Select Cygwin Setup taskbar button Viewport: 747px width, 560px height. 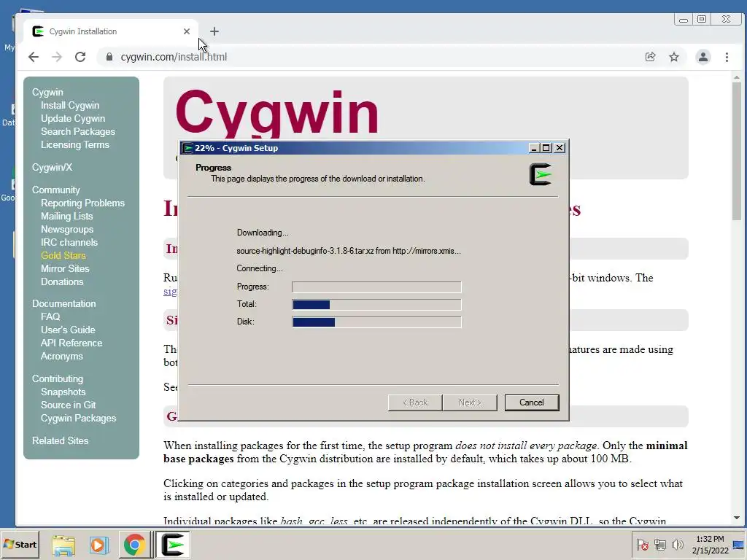pyautogui.click(x=172, y=545)
